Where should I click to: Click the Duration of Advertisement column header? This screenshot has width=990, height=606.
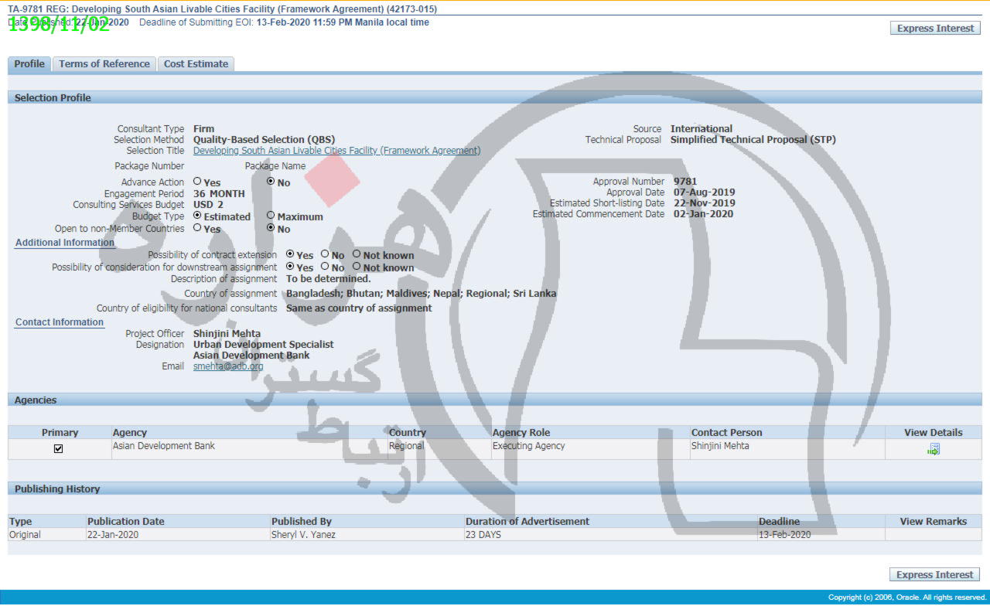[527, 522]
